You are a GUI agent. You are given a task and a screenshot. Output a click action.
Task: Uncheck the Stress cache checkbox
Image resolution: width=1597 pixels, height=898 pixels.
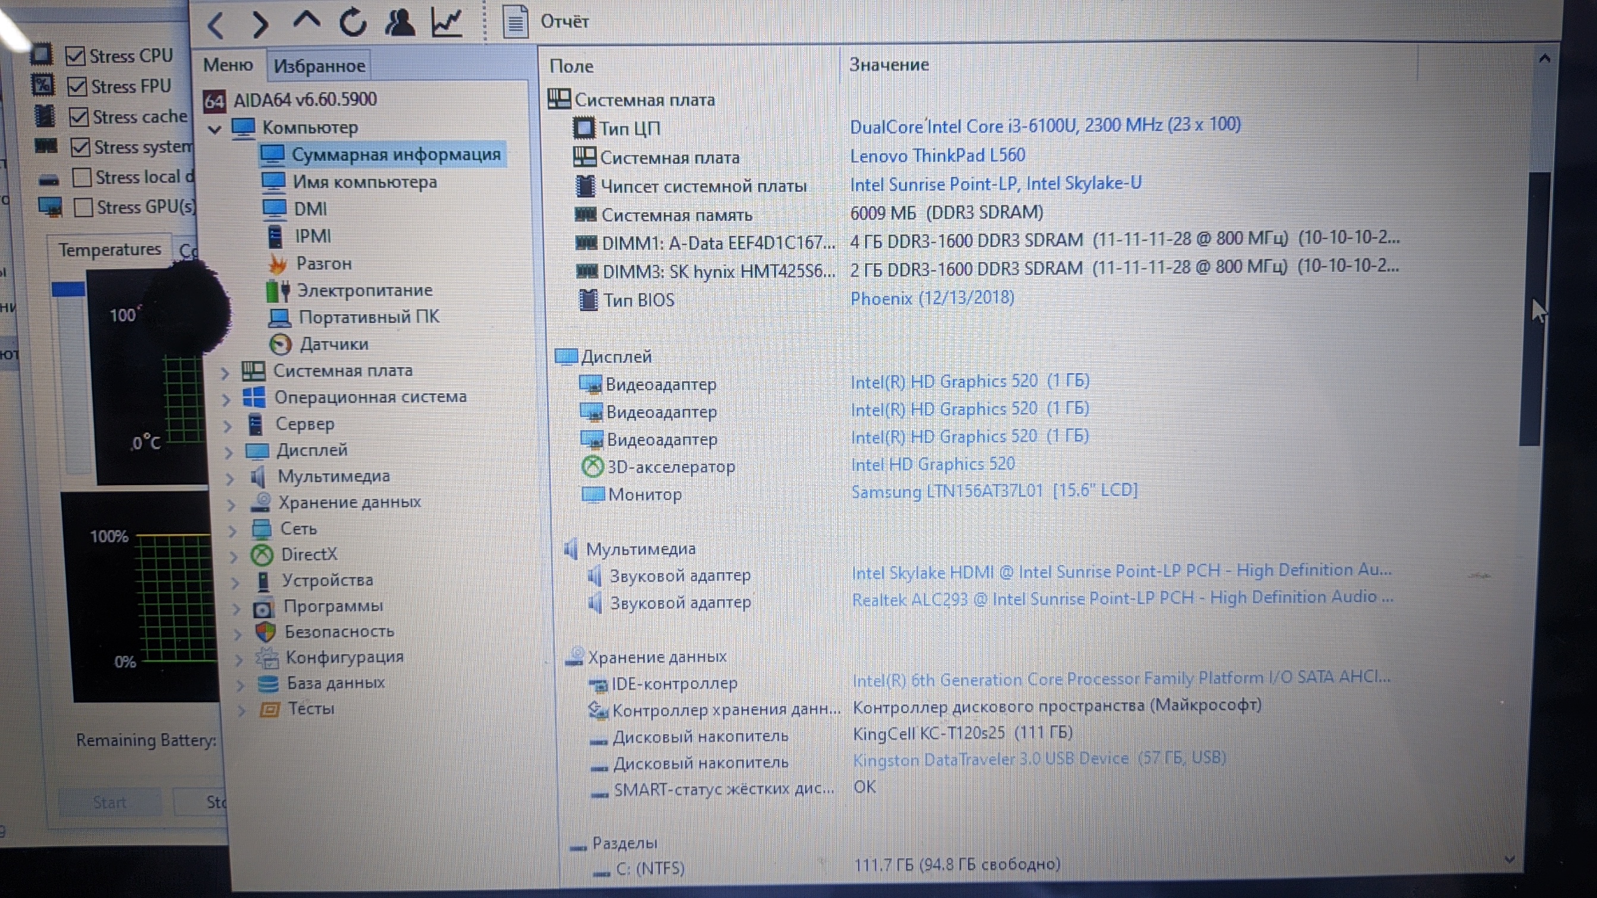tap(78, 116)
